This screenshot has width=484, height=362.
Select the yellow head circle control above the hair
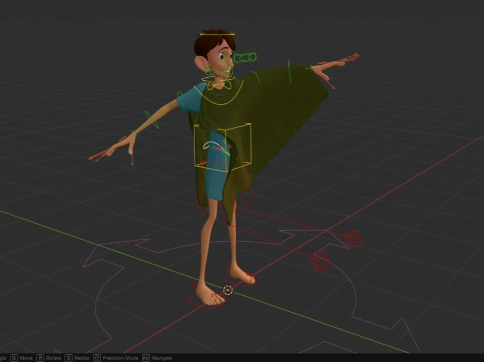pyautogui.click(x=217, y=34)
